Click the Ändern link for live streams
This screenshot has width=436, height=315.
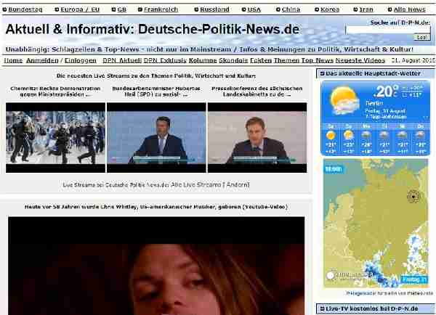coord(238,185)
